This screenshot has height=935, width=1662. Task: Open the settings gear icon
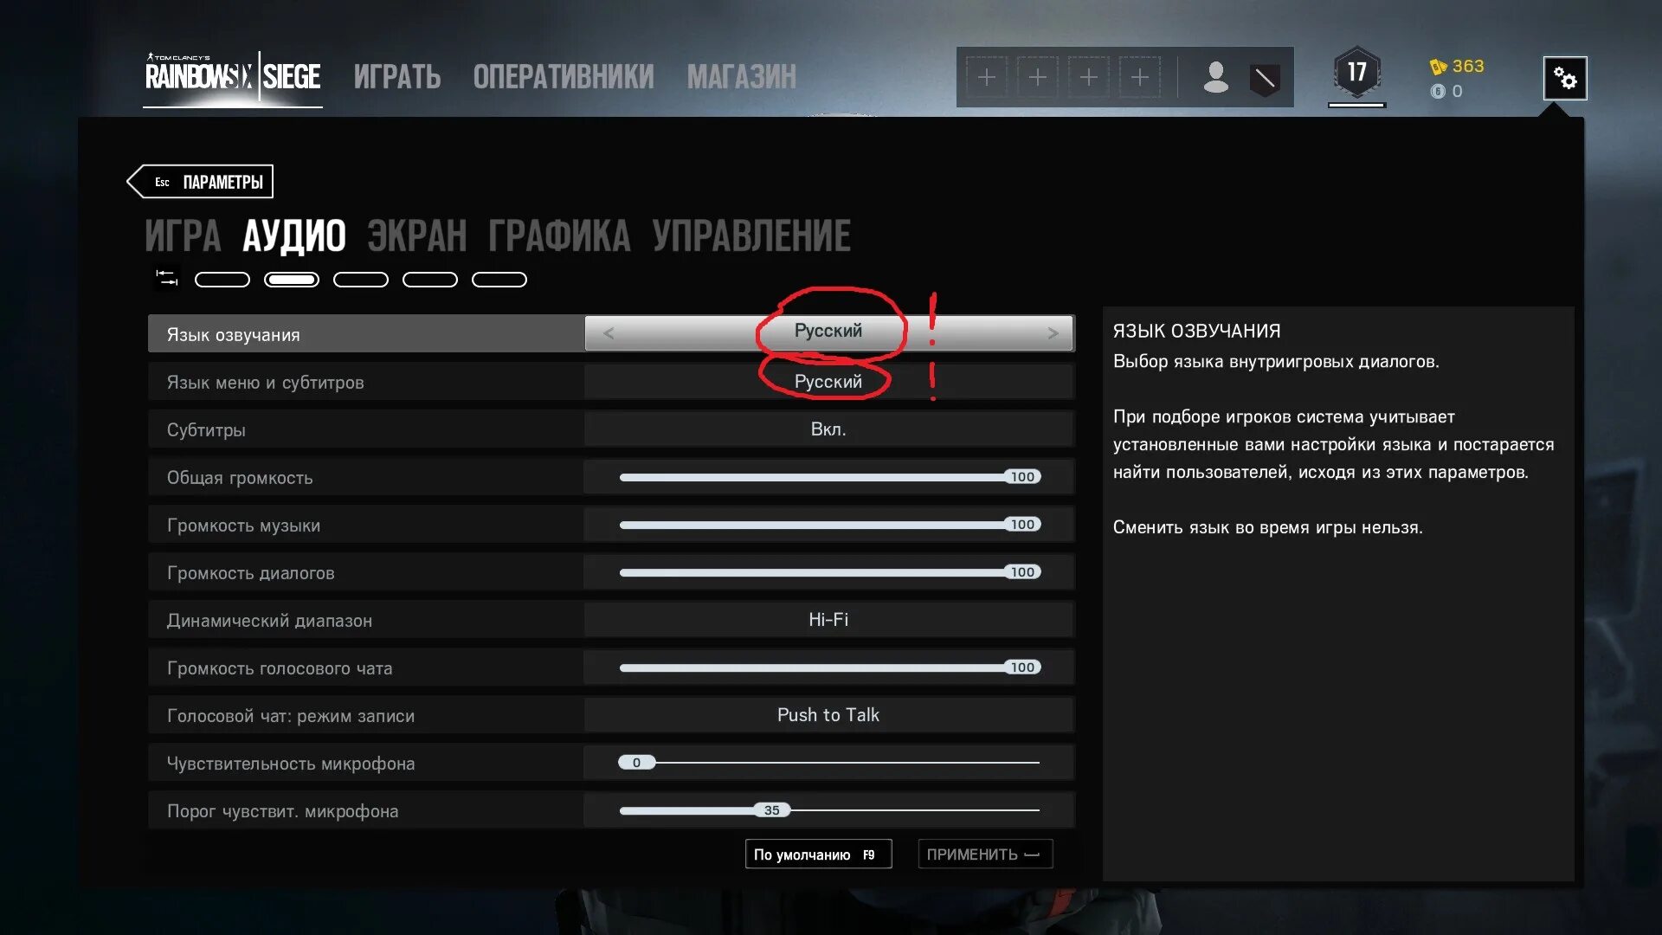tap(1564, 79)
